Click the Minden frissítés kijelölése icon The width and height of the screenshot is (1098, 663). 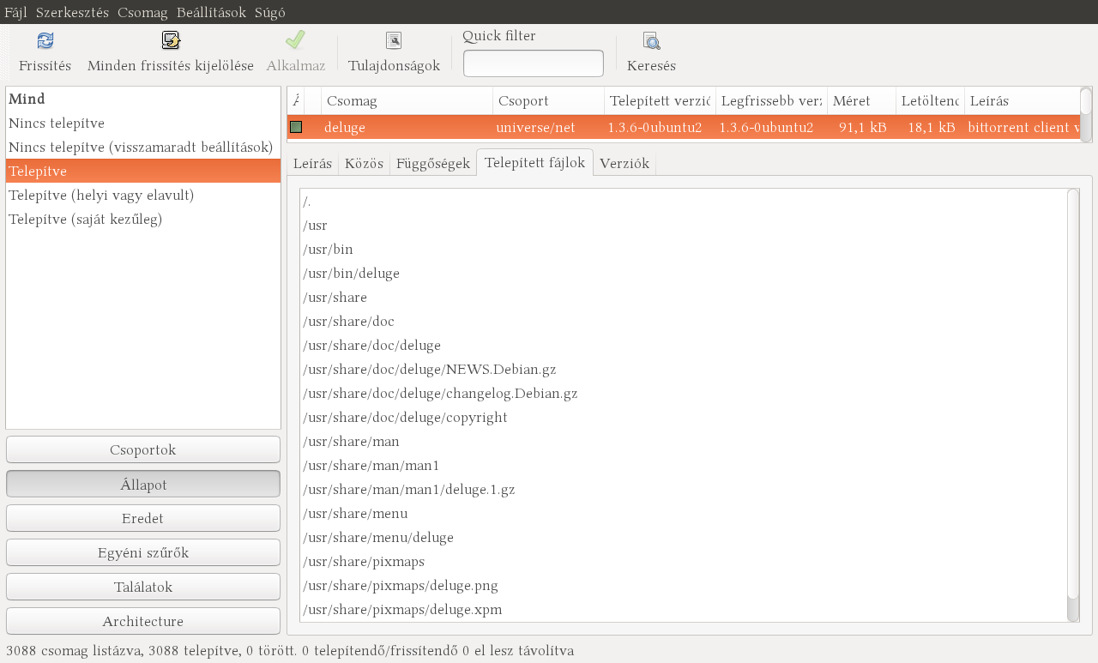coord(171,40)
